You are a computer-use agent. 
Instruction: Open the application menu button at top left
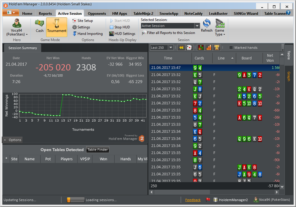[11, 13]
